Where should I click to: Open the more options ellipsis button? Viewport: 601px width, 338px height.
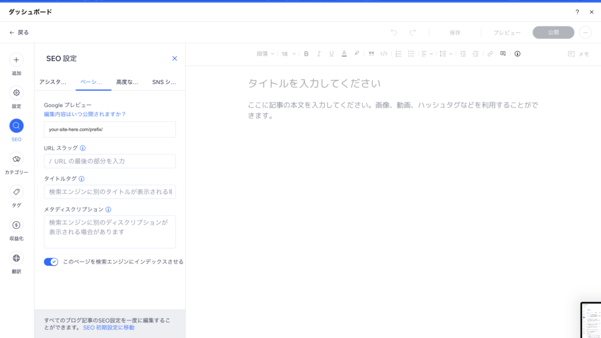(x=585, y=33)
